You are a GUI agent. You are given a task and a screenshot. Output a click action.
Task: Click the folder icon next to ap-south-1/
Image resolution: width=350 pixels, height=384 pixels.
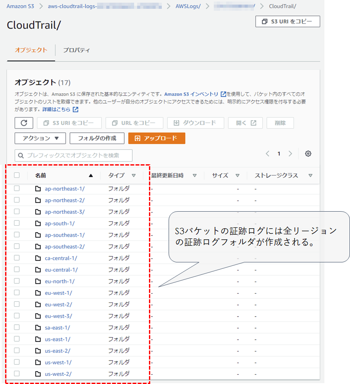pos(38,223)
